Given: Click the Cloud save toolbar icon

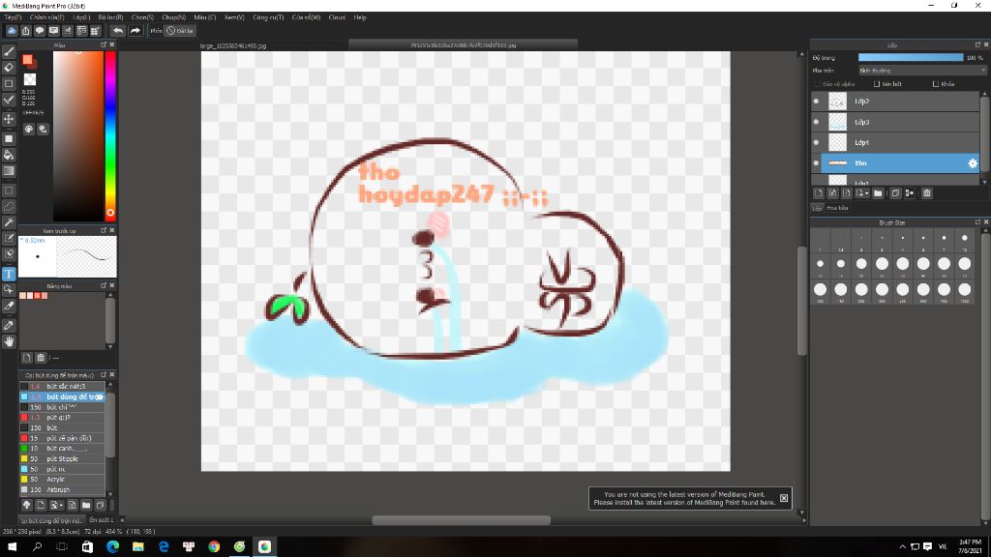Looking at the screenshot, I should 12,30.
